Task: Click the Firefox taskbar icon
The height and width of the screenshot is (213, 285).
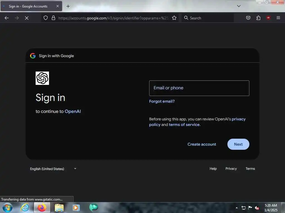Action: (x=42, y=207)
